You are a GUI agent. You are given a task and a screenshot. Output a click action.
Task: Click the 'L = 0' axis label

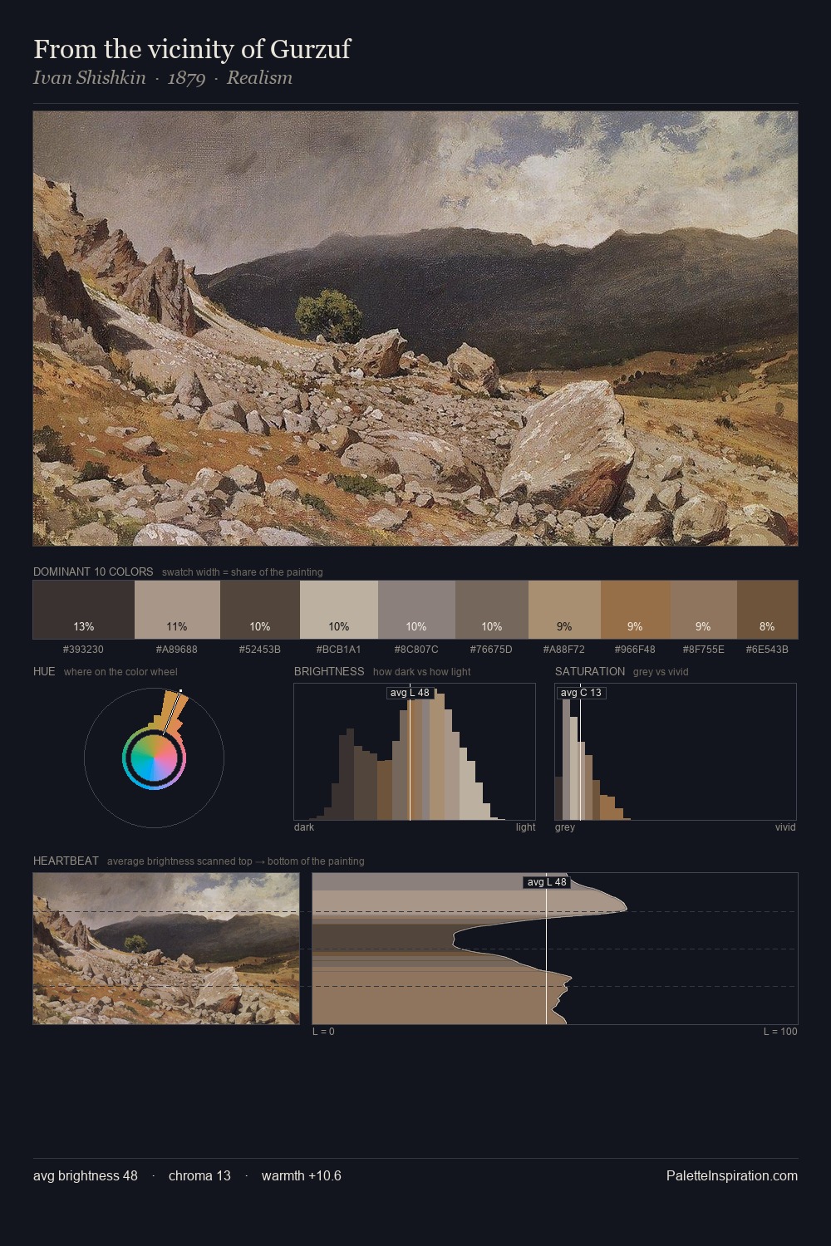[x=323, y=1032]
